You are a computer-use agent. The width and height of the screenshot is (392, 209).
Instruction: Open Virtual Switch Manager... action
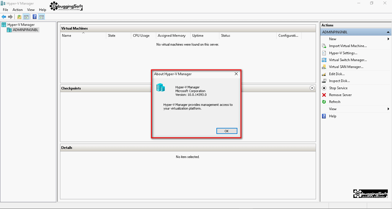coord(348,60)
